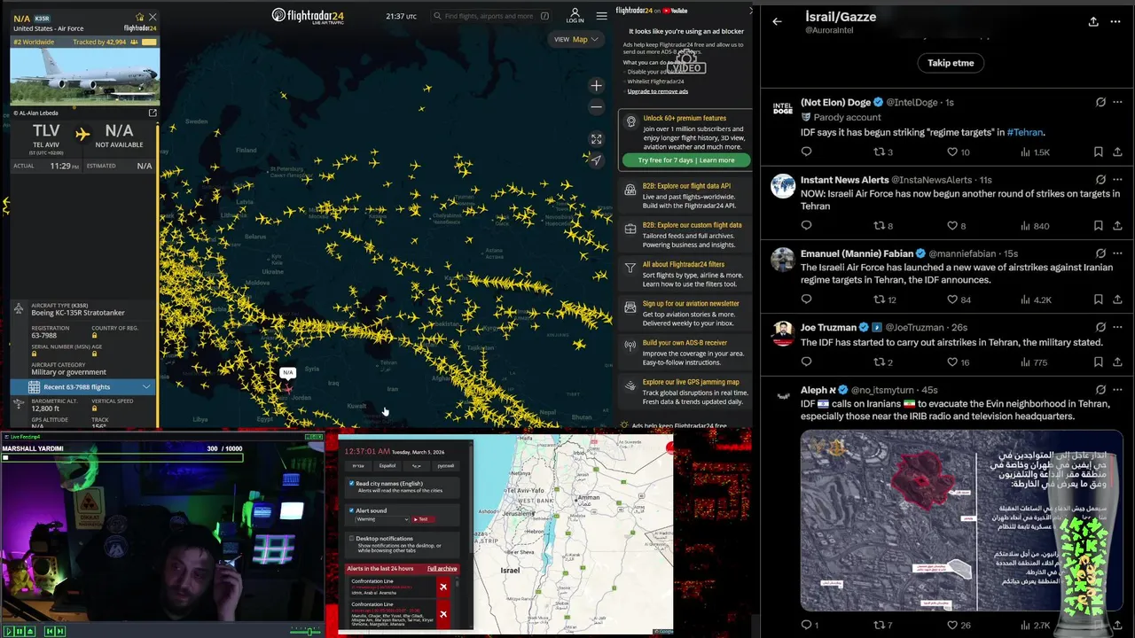Viewport: 1135px width, 638px height.
Task: Go back with Twitter back arrow
Action: (x=778, y=21)
